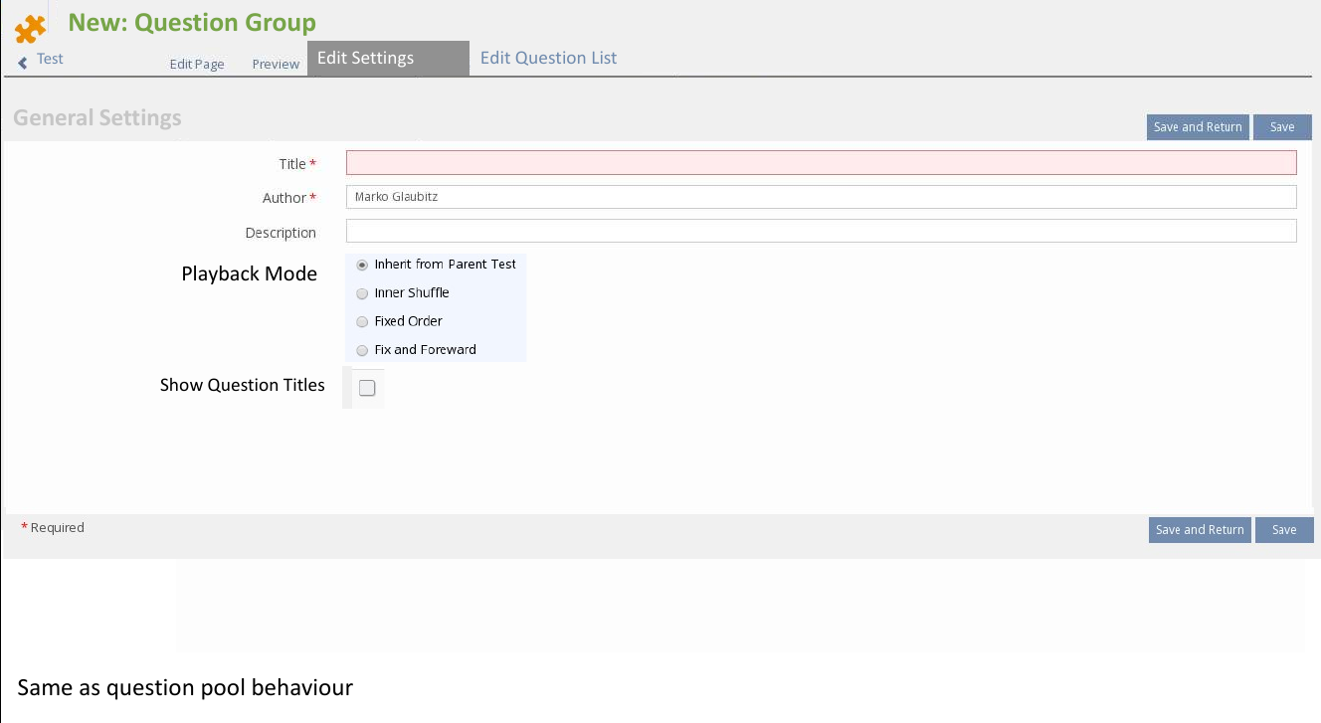Click the orange puzzle piece icon
This screenshot has height=723, width=1321.
coord(30,29)
